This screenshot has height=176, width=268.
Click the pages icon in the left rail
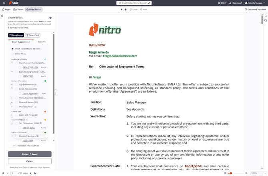click(x=2, y=16)
